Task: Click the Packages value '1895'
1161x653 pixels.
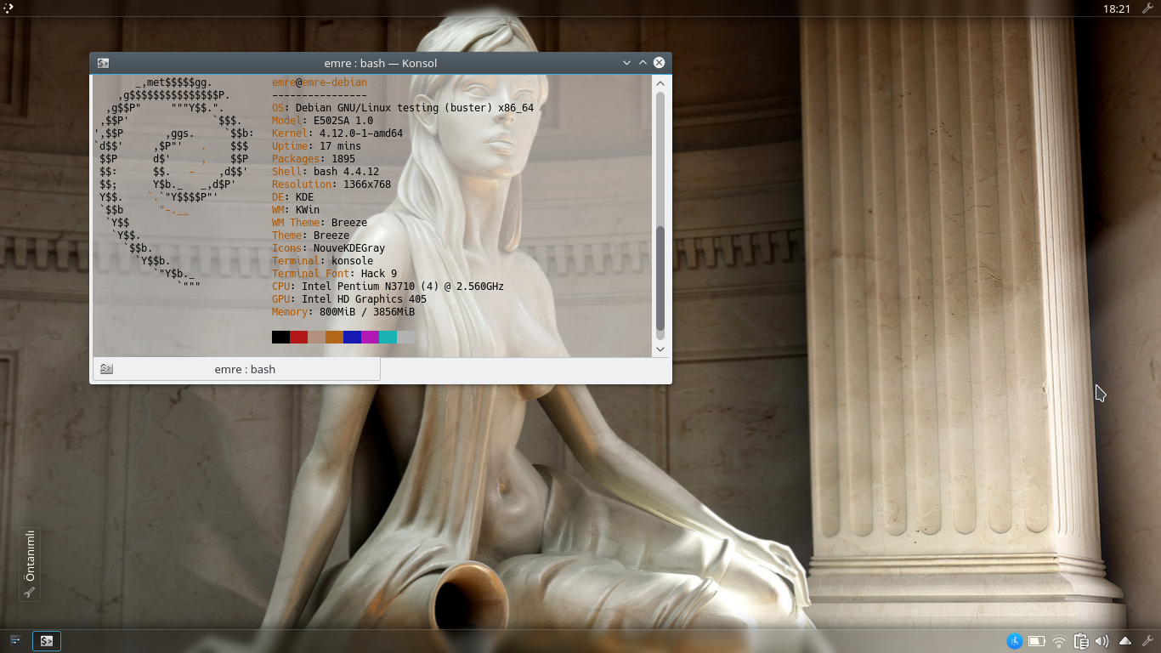Action: coord(343,159)
